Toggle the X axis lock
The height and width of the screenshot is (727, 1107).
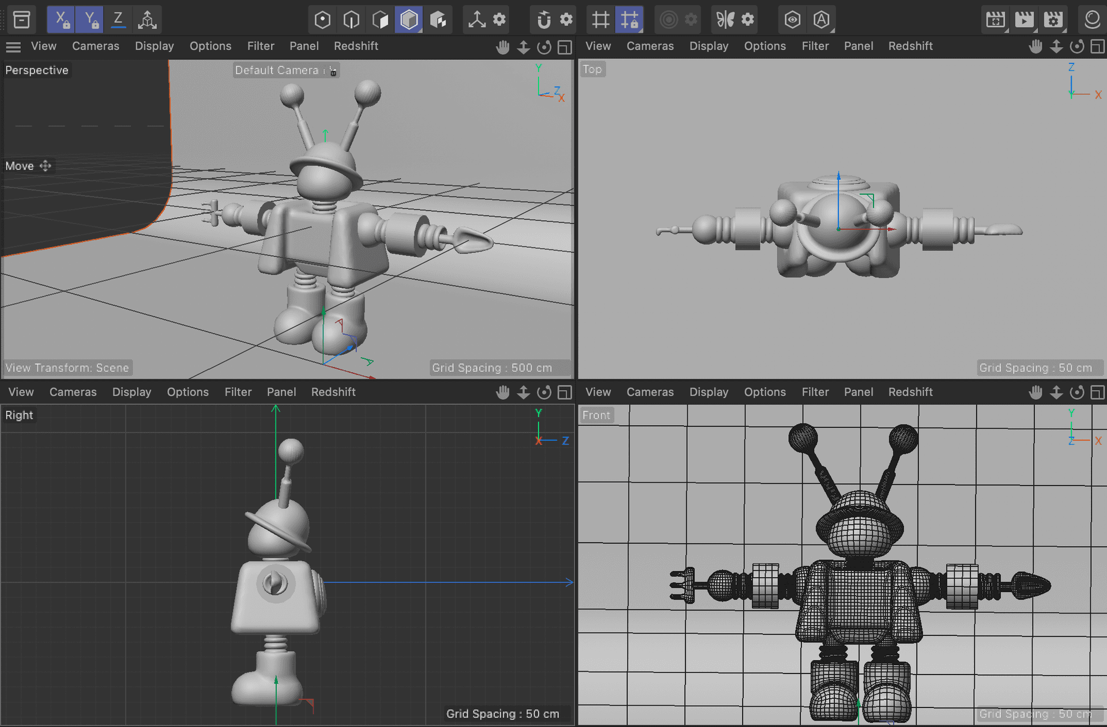pyautogui.click(x=61, y=20)
